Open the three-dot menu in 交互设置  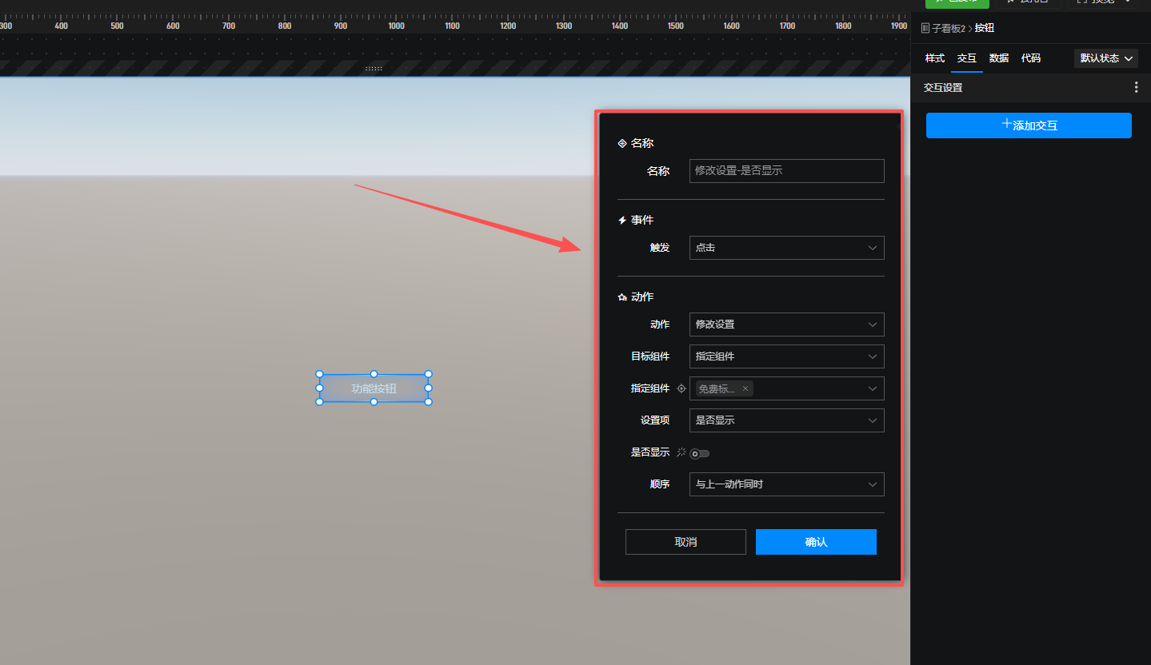click(x=1136, y=87)
